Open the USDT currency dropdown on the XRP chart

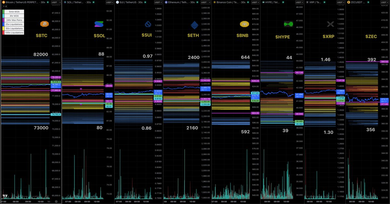[341, 2]
